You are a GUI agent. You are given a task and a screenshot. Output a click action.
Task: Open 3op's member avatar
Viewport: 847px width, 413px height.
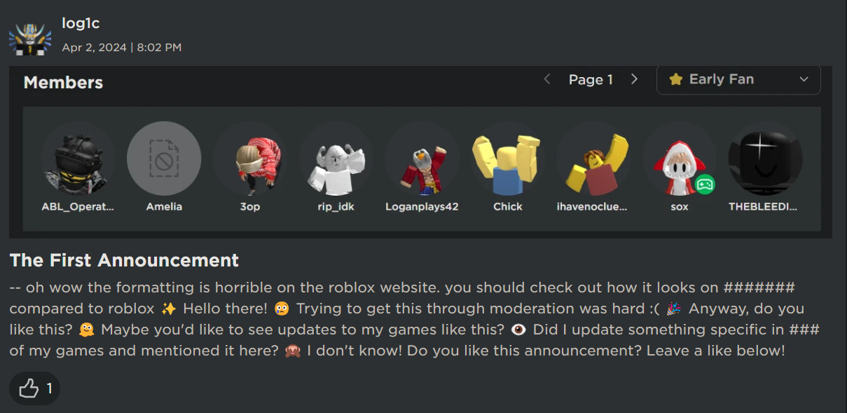250,158
